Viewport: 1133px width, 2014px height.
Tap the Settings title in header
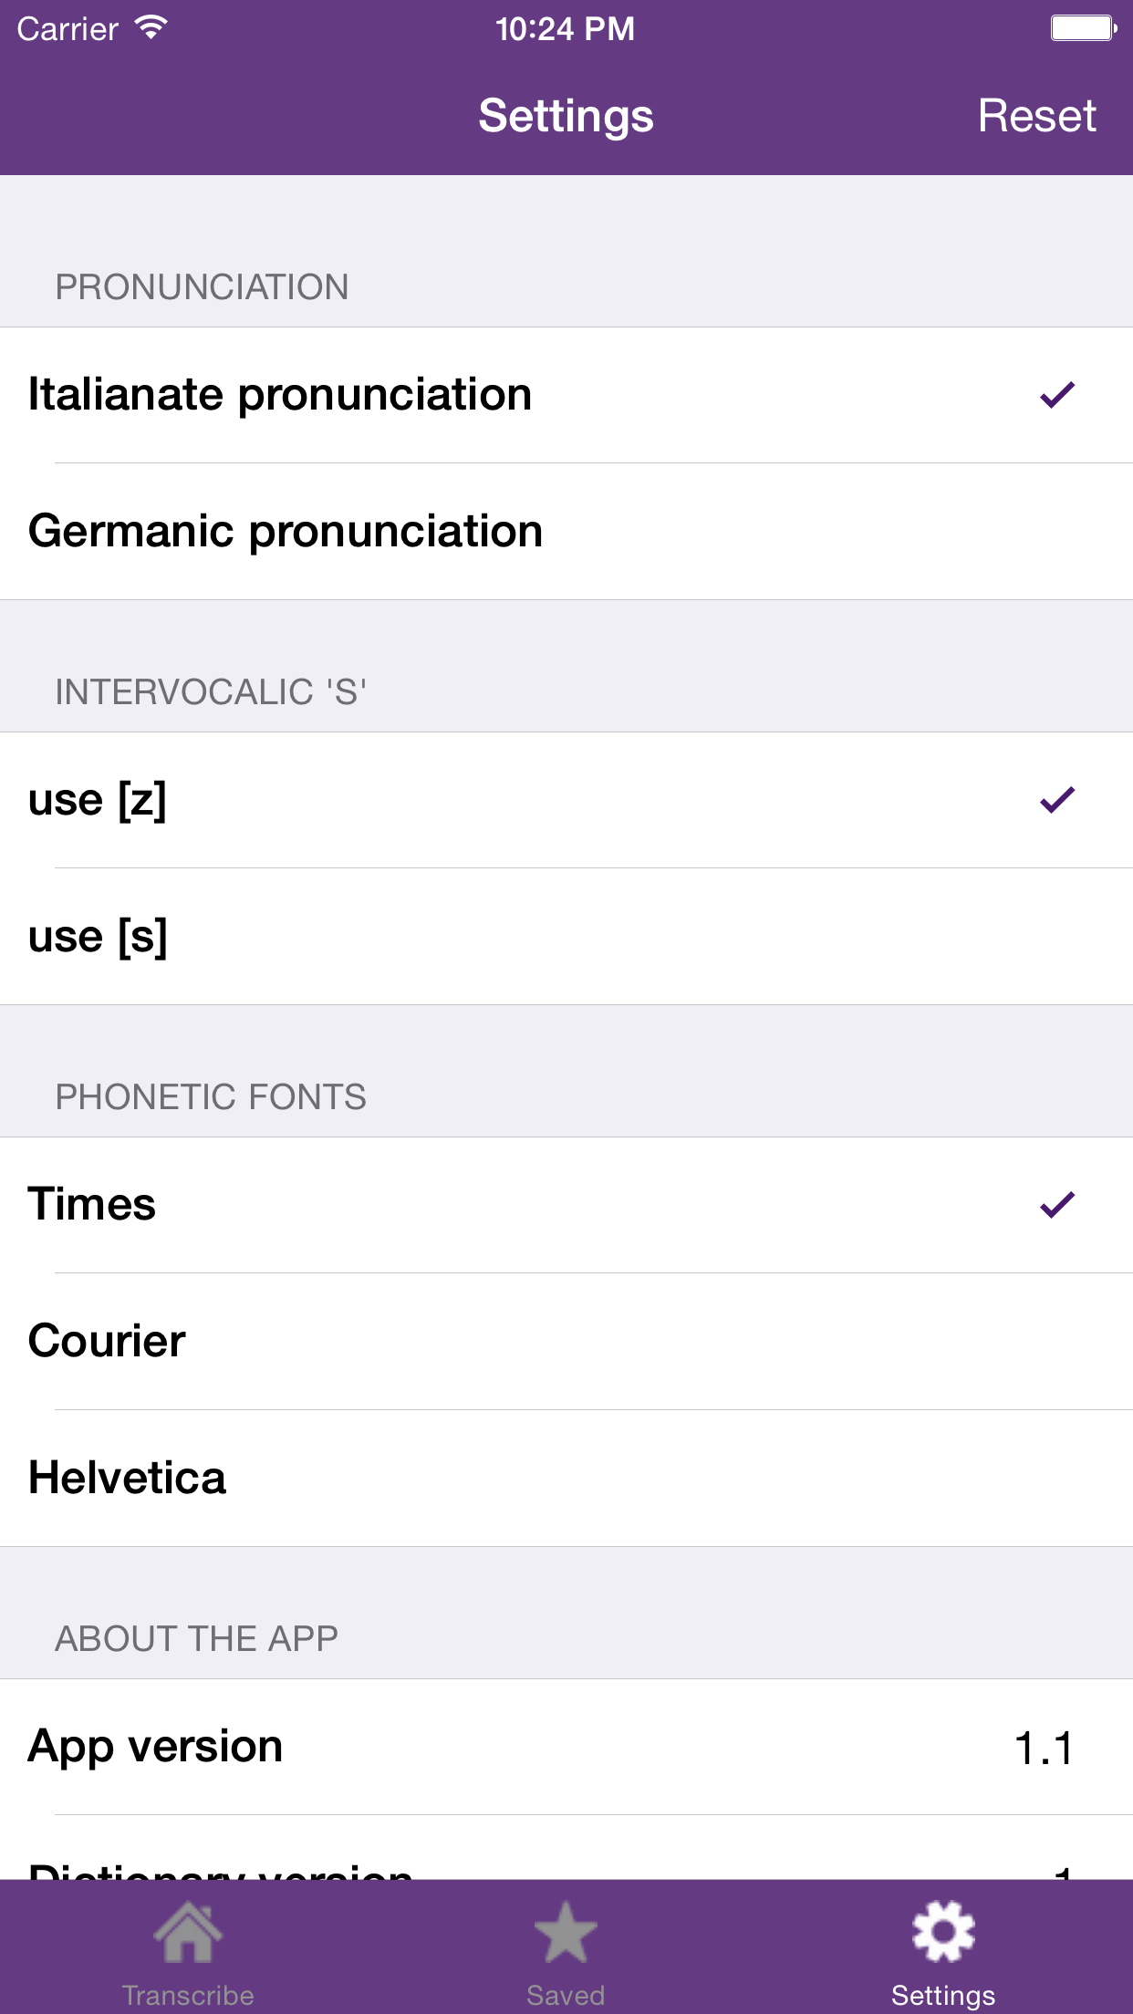click(x=566, y=118)
